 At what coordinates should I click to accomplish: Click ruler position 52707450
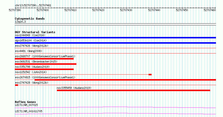182,10
